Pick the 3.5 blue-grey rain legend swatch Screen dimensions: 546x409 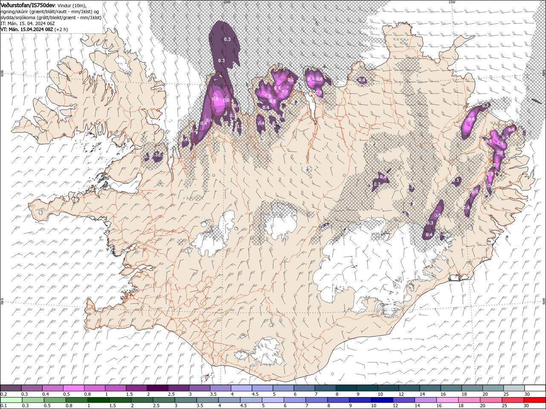click(x=207, y=400)
